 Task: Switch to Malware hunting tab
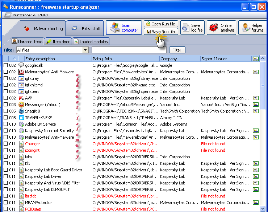click(x=43, y=29)
